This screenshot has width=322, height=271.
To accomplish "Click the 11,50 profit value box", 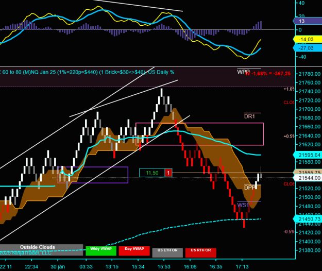I will (152, 173).
